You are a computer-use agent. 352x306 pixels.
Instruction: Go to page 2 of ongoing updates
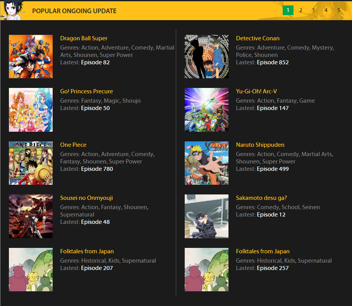tap(300, 10)
